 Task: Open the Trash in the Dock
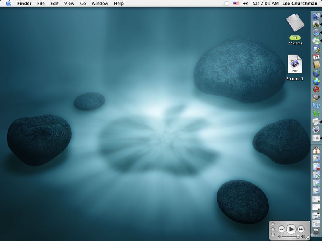[316, 232]
